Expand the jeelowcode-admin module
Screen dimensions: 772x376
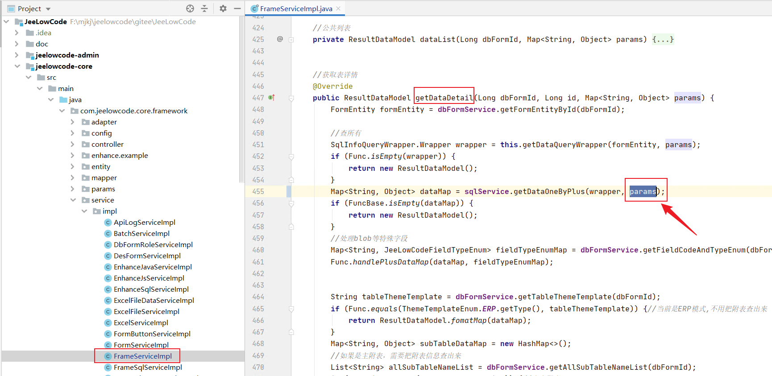(17, 55)
